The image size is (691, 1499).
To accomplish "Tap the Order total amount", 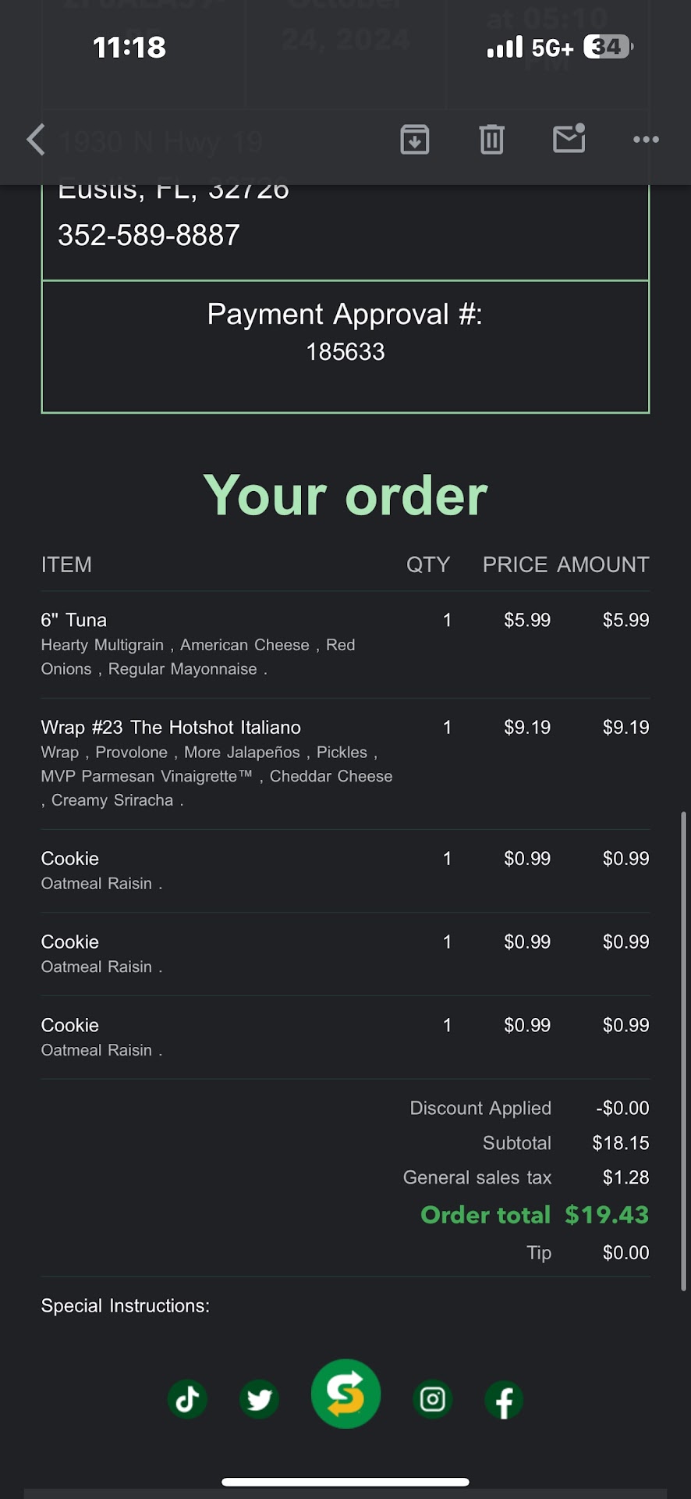I will pos(607,1215).
